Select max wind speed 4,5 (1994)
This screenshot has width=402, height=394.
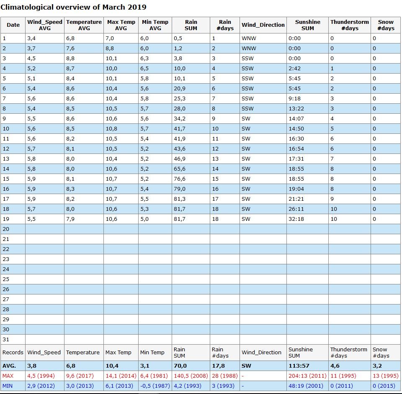41,376
